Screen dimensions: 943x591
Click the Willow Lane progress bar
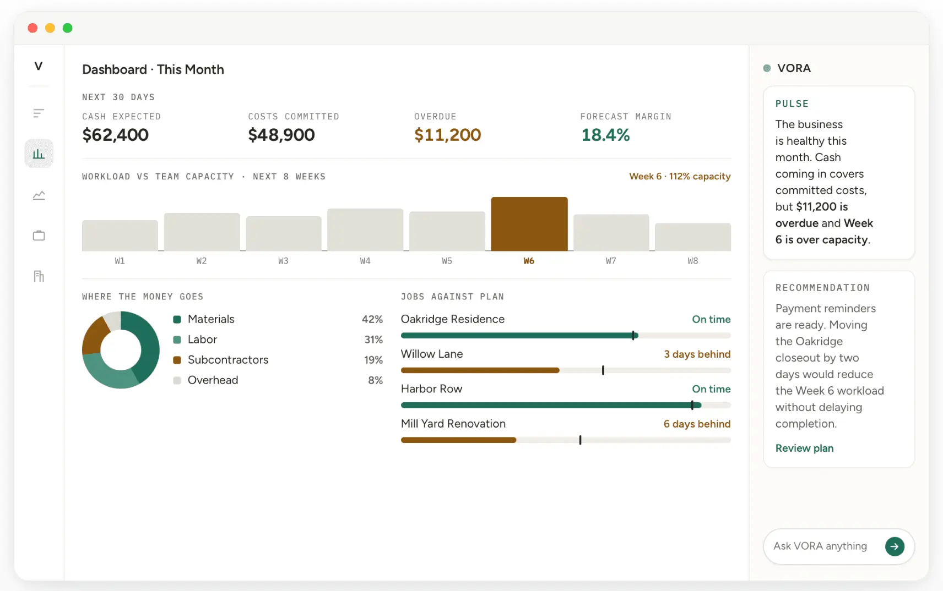point(566,370)
